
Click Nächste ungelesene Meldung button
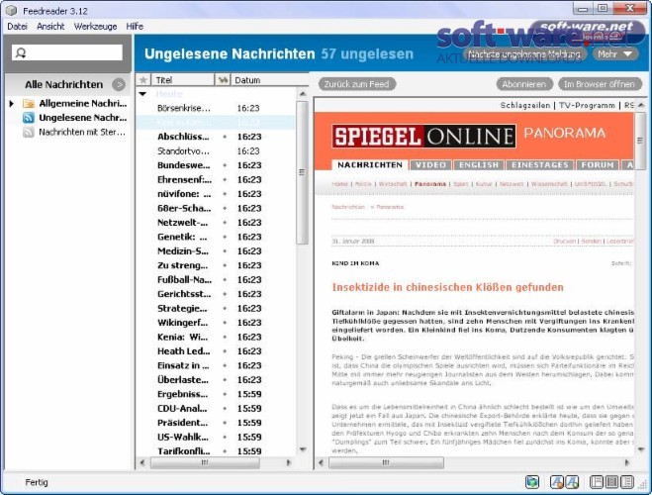tap(524, 54)
